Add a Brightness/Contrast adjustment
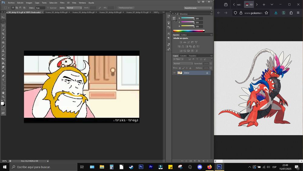This screenshot has height=171, width=303. 181,42
